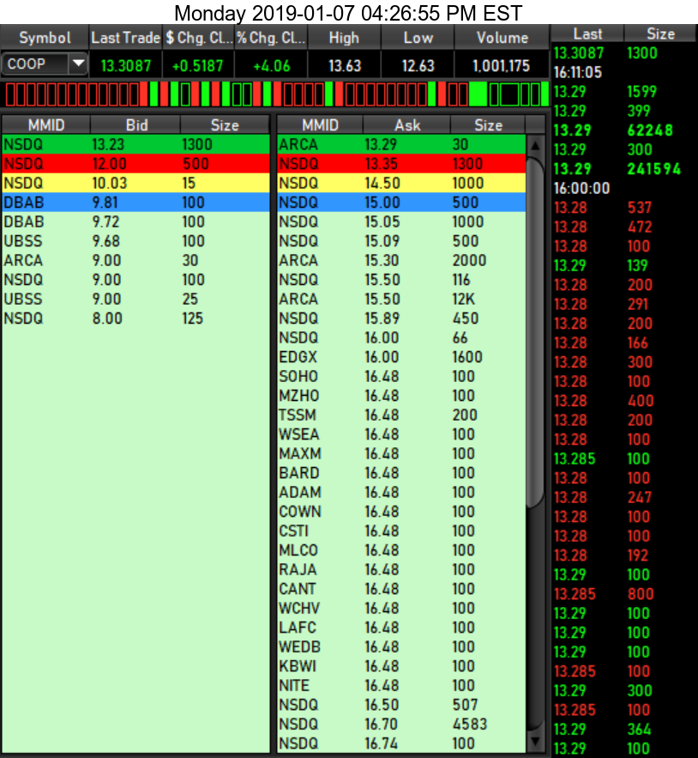This screenshot has height=758, width=698.
Task: Select the ARCA ask at 15.30
Action: point(401,261)
